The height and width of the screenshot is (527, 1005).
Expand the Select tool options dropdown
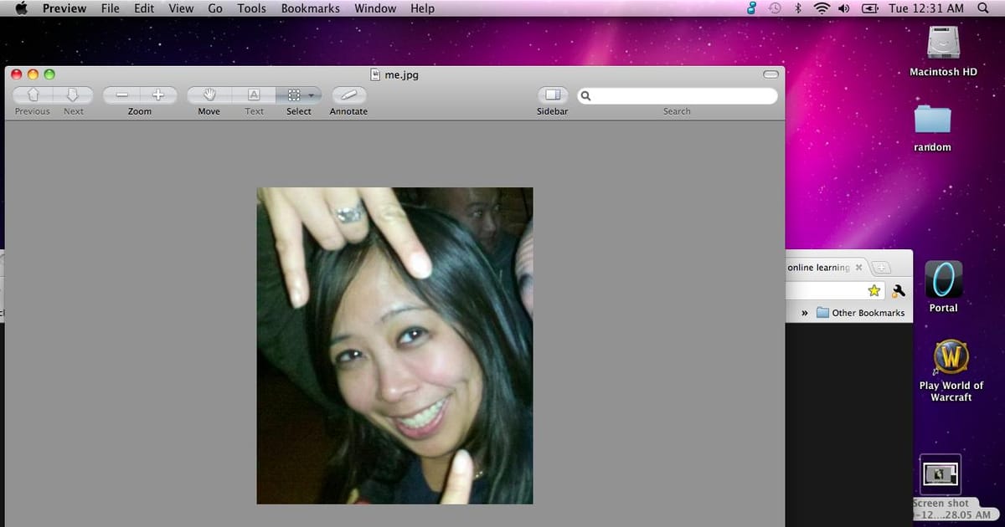click(x=310, y=96)
